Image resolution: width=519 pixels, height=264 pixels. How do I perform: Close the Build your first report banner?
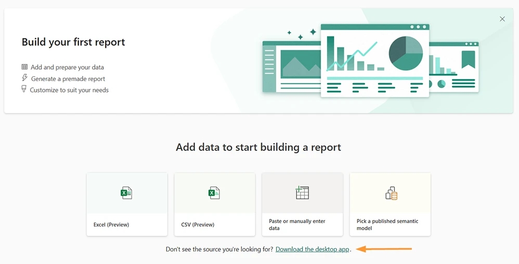coord(502,19)
